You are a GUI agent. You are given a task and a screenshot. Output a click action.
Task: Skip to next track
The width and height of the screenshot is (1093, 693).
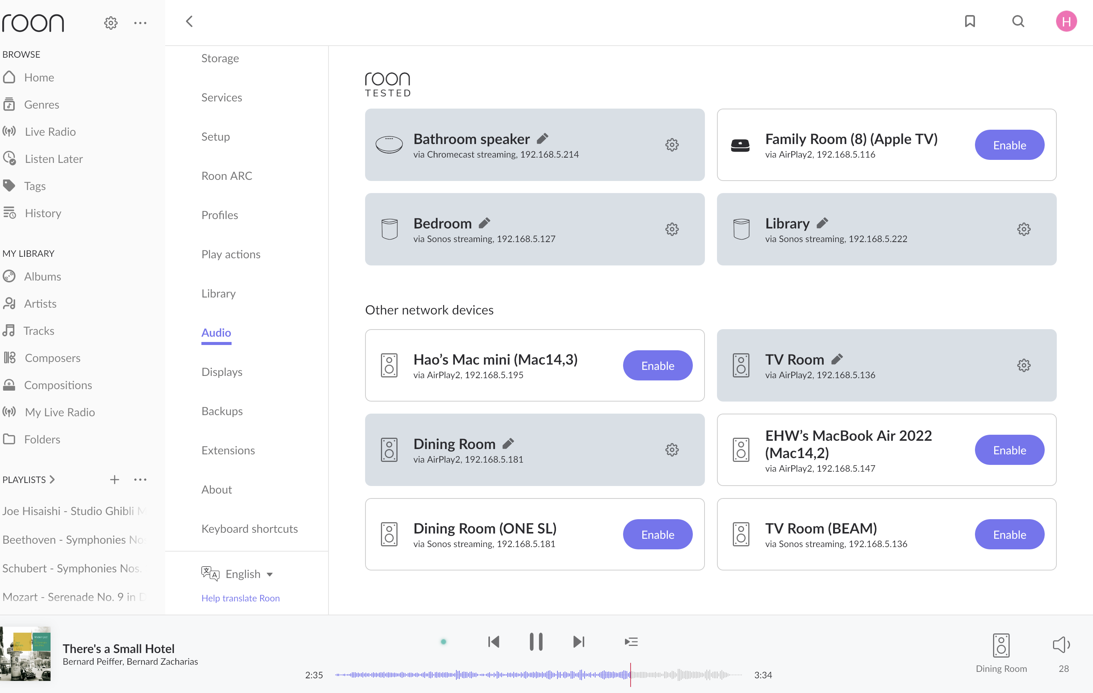point(578,642)
